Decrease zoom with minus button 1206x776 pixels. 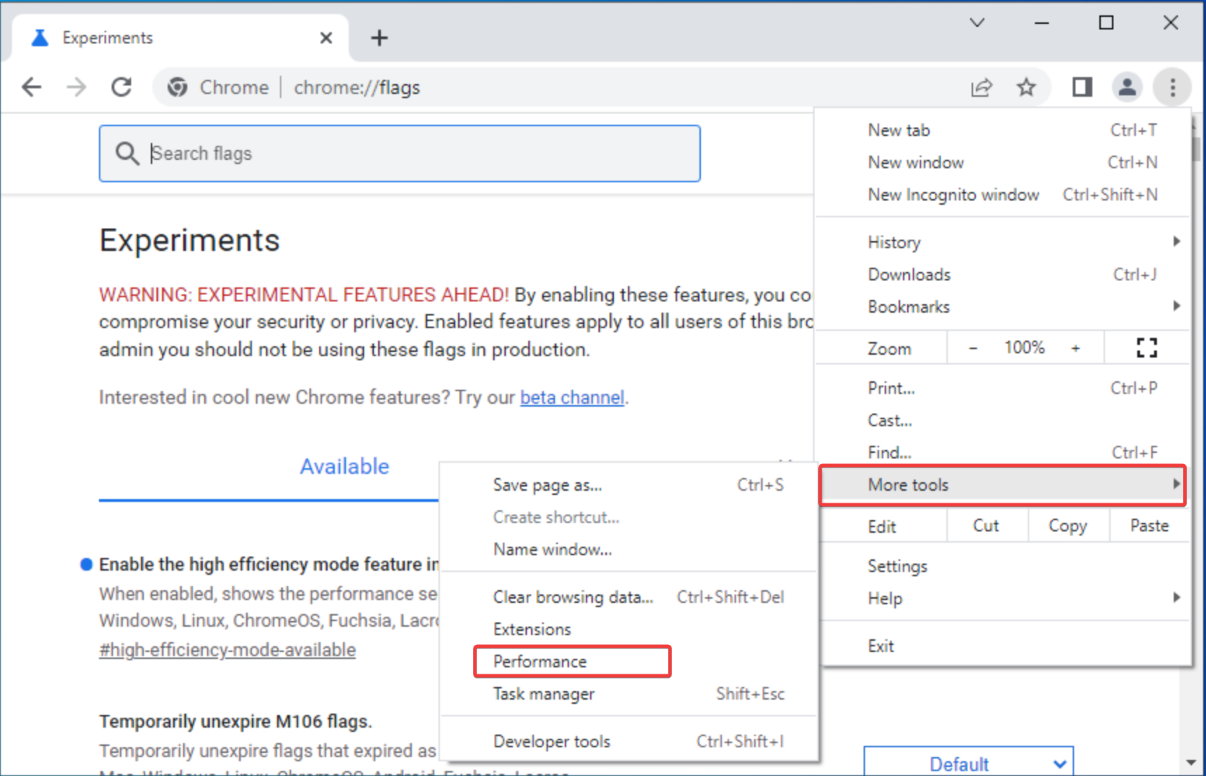[x=972, y=348]
